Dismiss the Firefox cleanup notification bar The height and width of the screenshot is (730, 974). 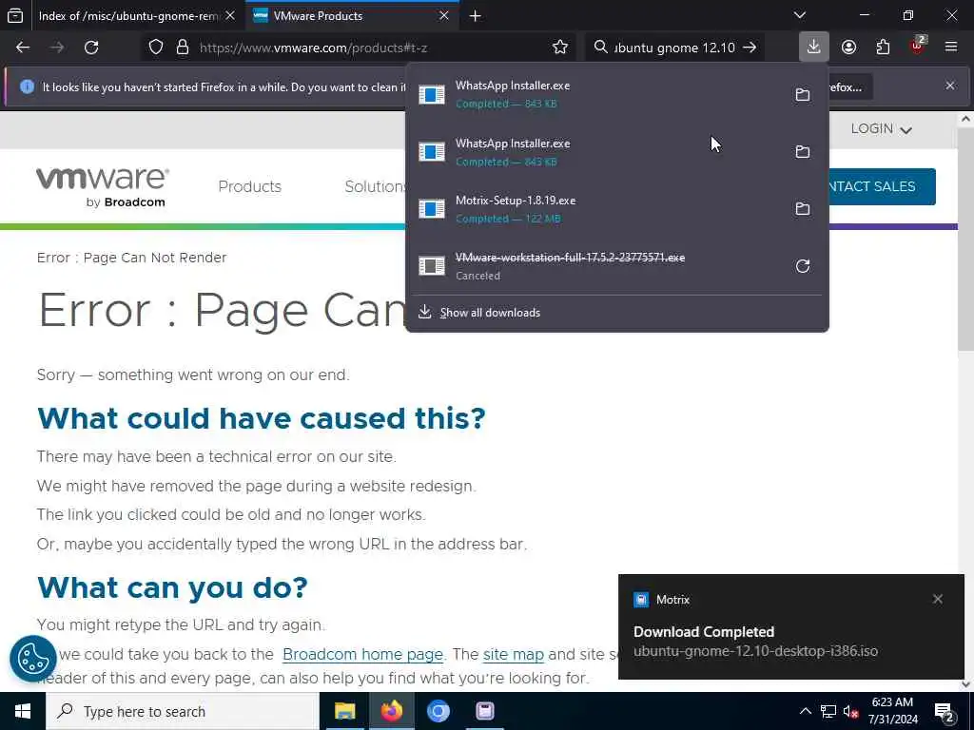pyautogui.click(x=950, y=86)
